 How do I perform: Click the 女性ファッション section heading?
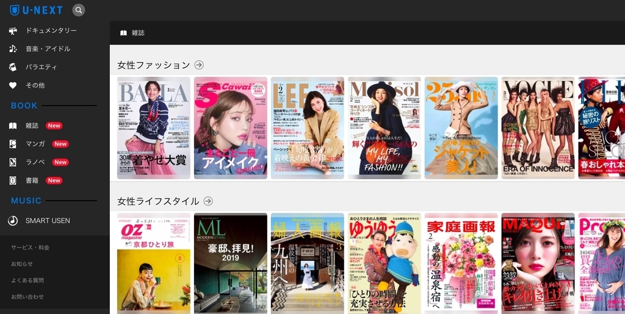coord(153,65)
